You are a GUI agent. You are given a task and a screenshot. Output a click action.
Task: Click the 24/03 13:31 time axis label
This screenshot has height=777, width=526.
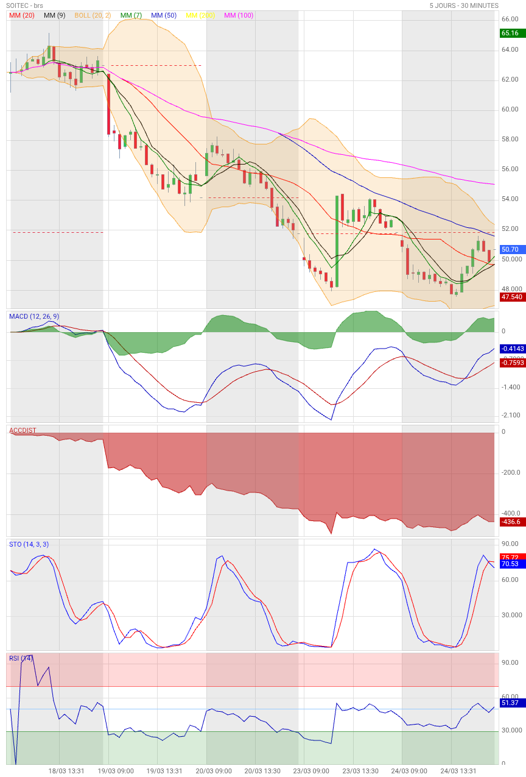tap(458, 771)
